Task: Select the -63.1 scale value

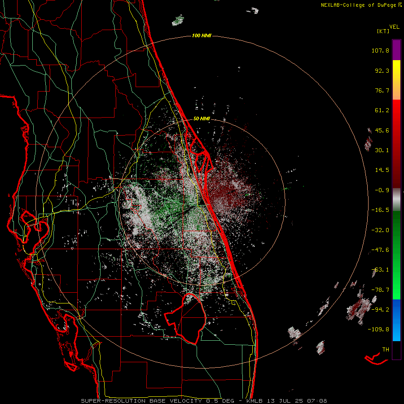Action: (x=380, y=270)
